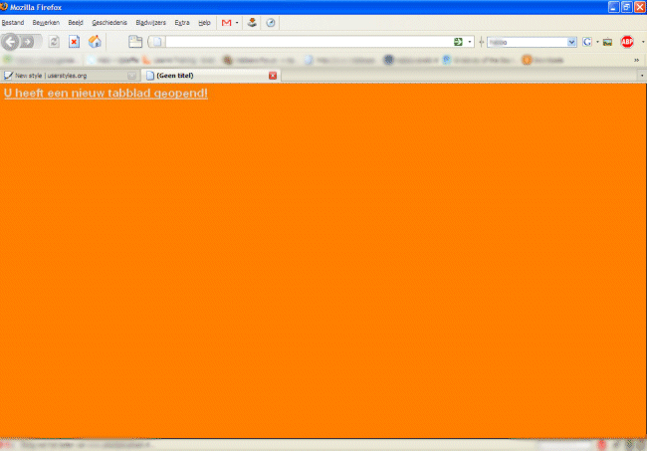Open the Extra menu

tap(182, 23)
